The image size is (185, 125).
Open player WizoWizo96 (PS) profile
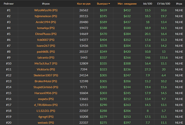46,10
